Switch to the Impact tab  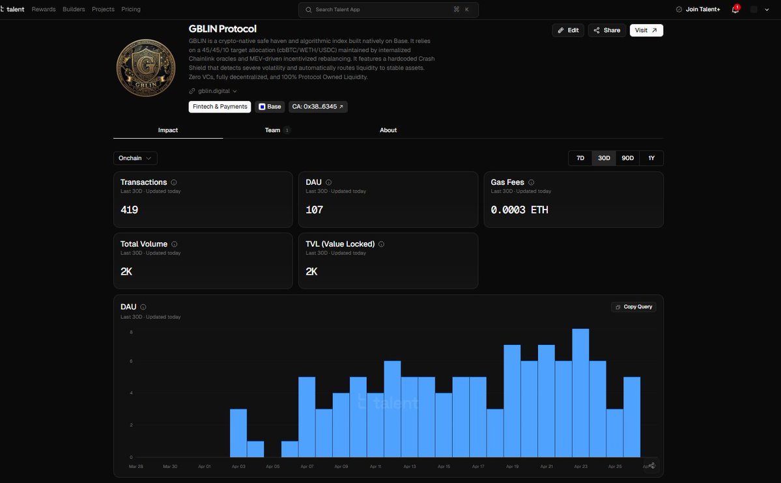(168, 130)
